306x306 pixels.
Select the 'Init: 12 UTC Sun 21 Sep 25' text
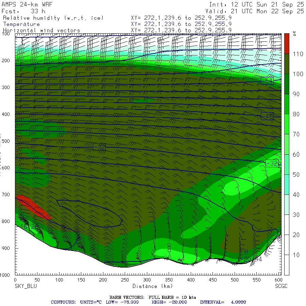256,4
